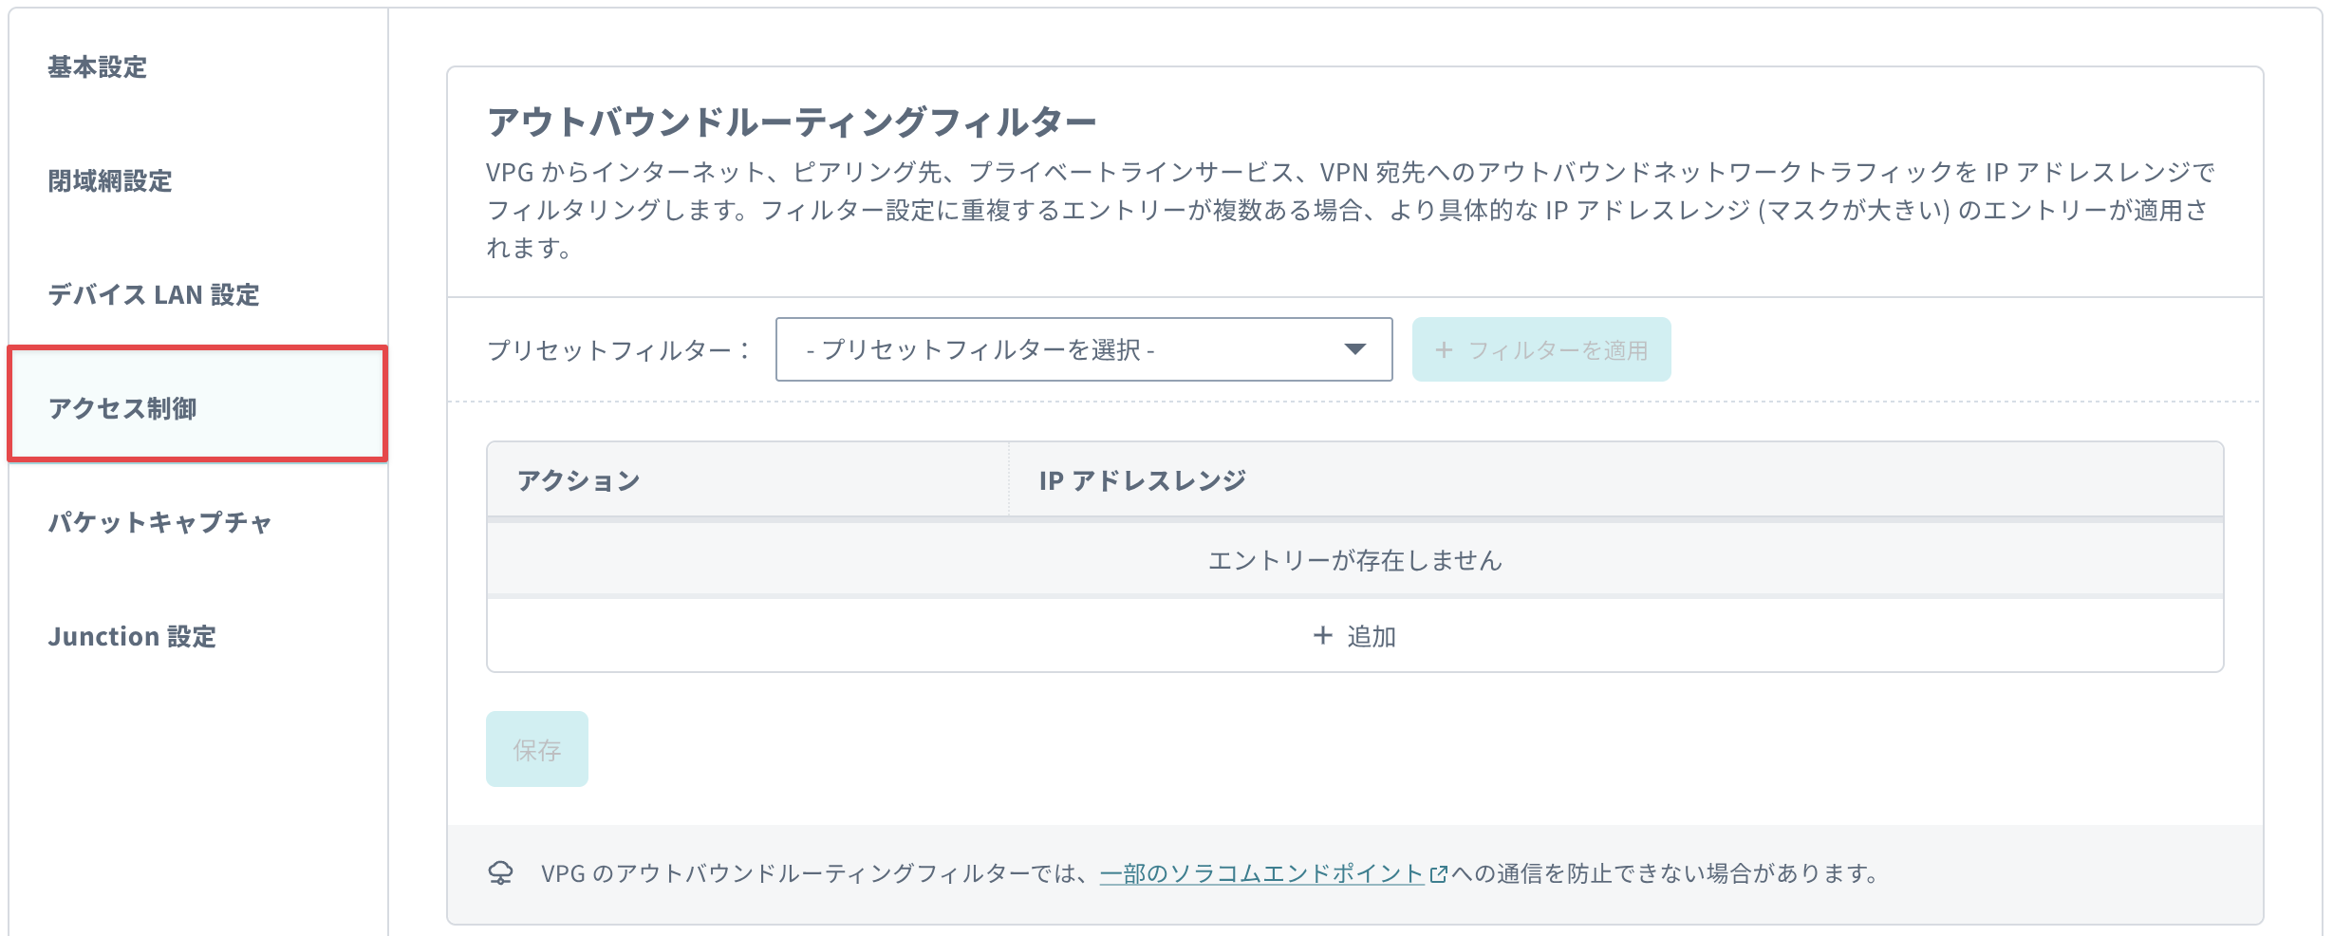This screenshot has height=936, width=2333.
Task: Click the plus icon in フィルターを適用
Action: coord(1444,350)
